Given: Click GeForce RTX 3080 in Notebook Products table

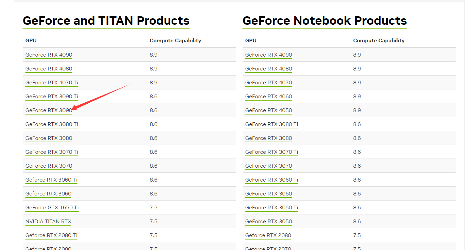Looking at the screenshot, I should pyautogui.click(x=268, y=138).
